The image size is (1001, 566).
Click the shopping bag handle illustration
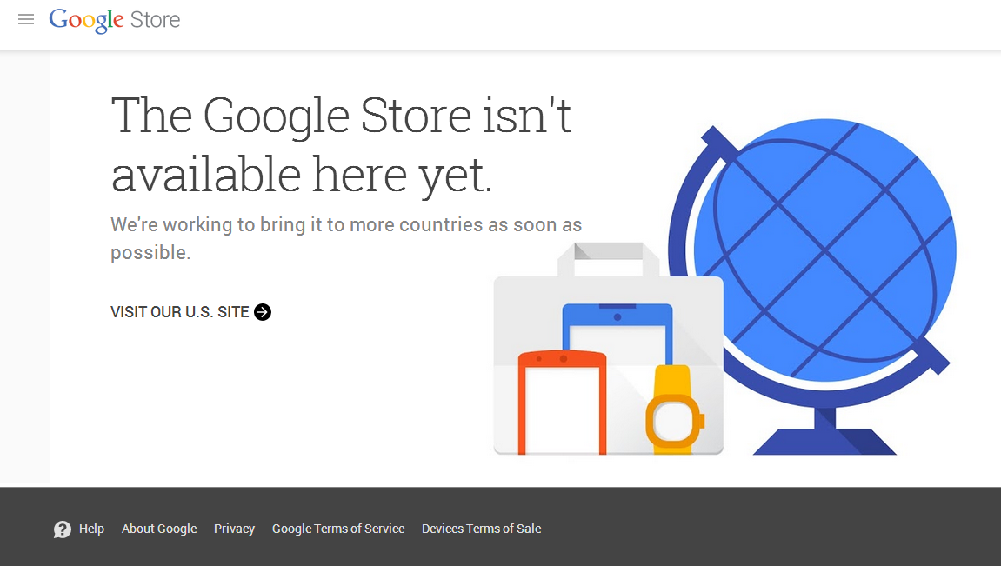[x=609, y=260]
